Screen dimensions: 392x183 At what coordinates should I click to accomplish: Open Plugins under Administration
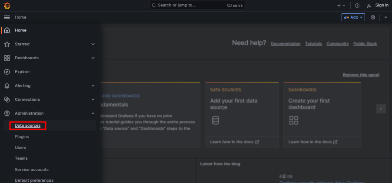click(x=22, y=137)
